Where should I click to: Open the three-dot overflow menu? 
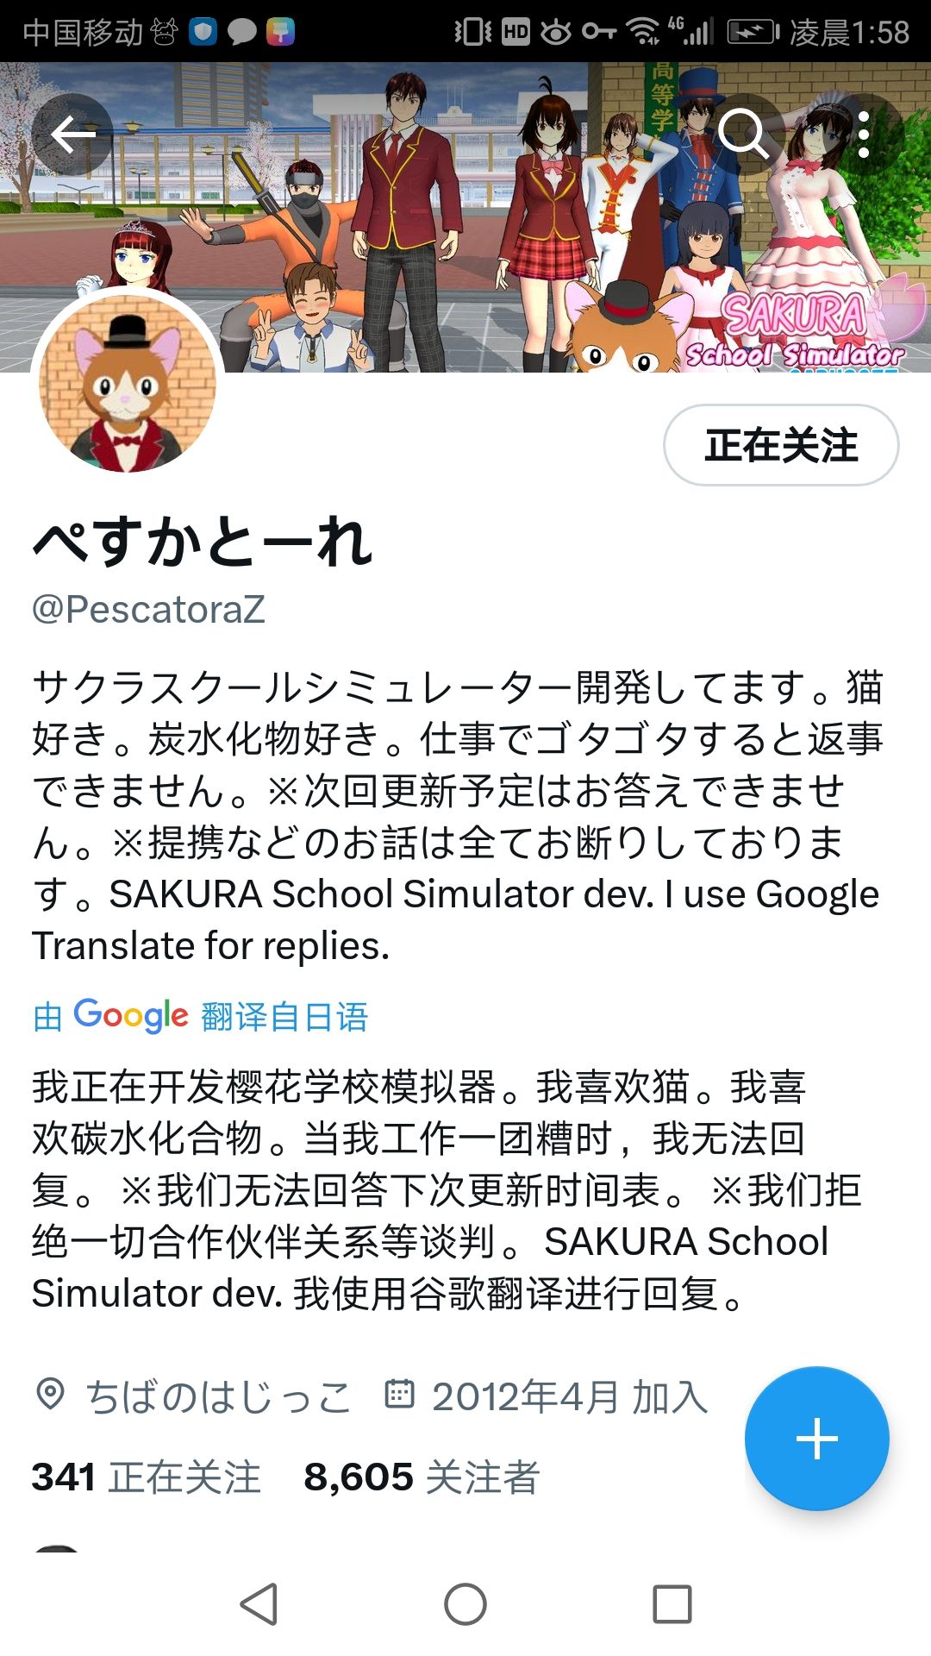point(863,135)
